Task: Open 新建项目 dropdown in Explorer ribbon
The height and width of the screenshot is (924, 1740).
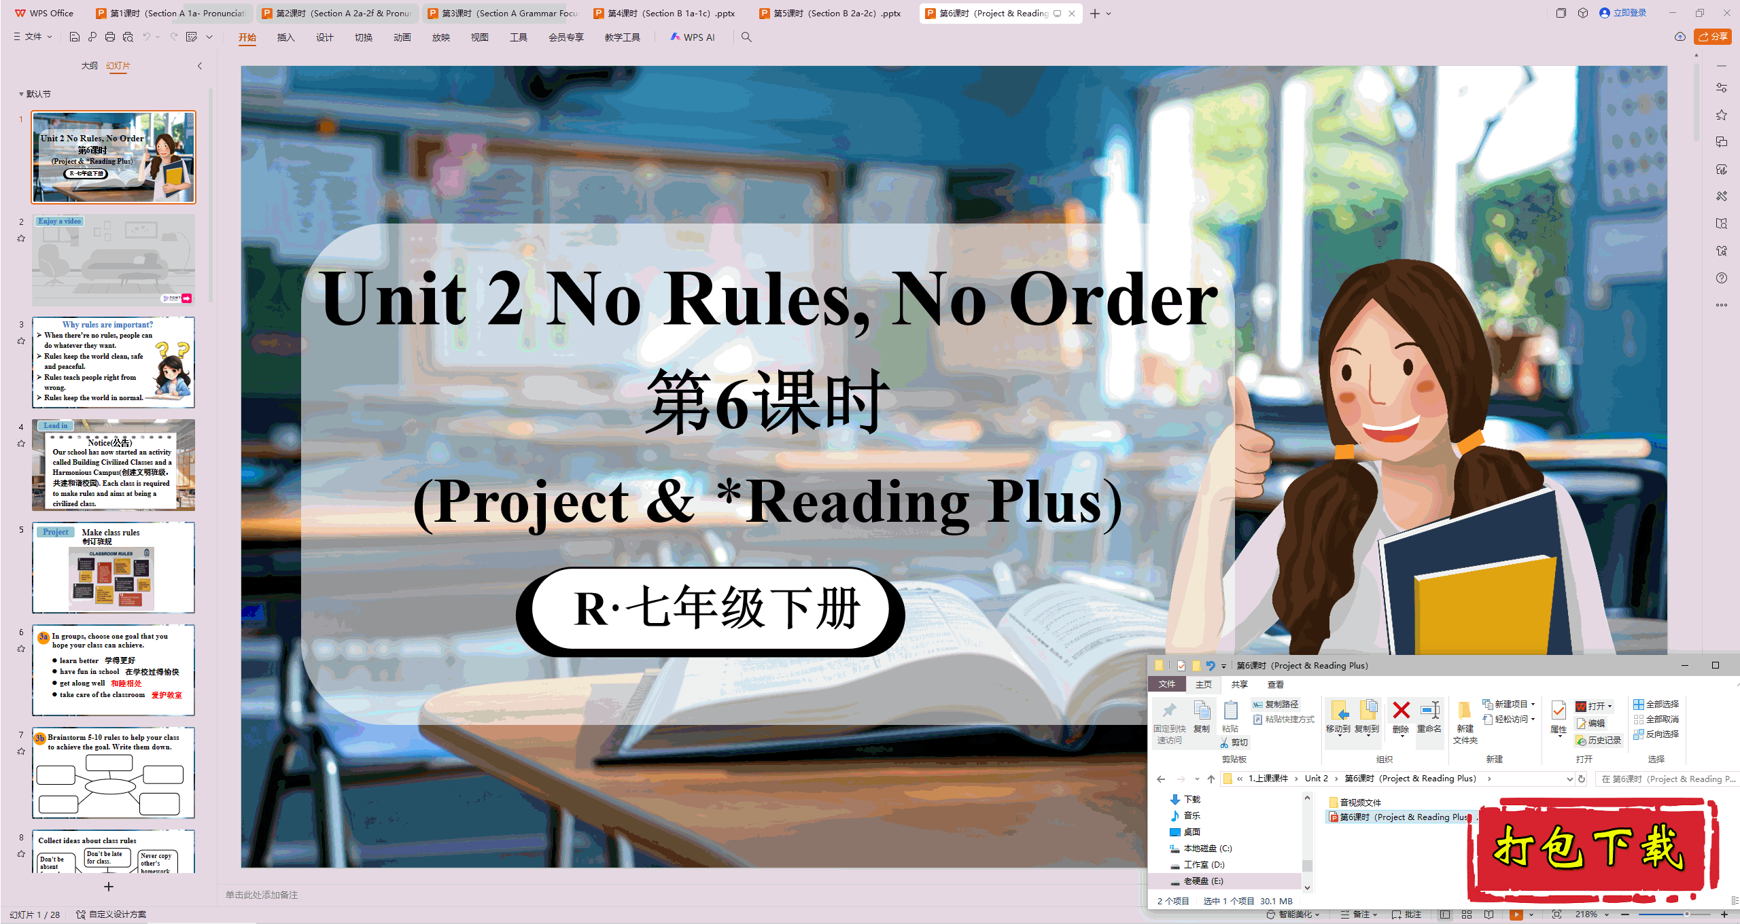Action: coord(1510,705)
